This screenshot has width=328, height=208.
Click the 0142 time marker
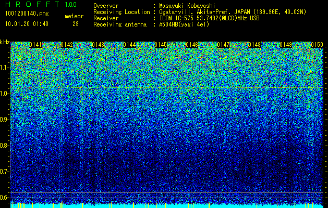click(67, 45)
